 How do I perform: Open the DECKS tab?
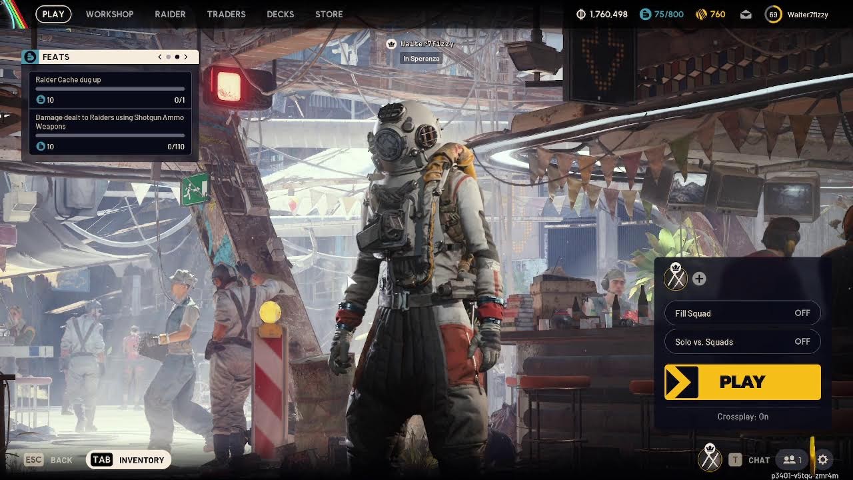(x=280, y=14)
